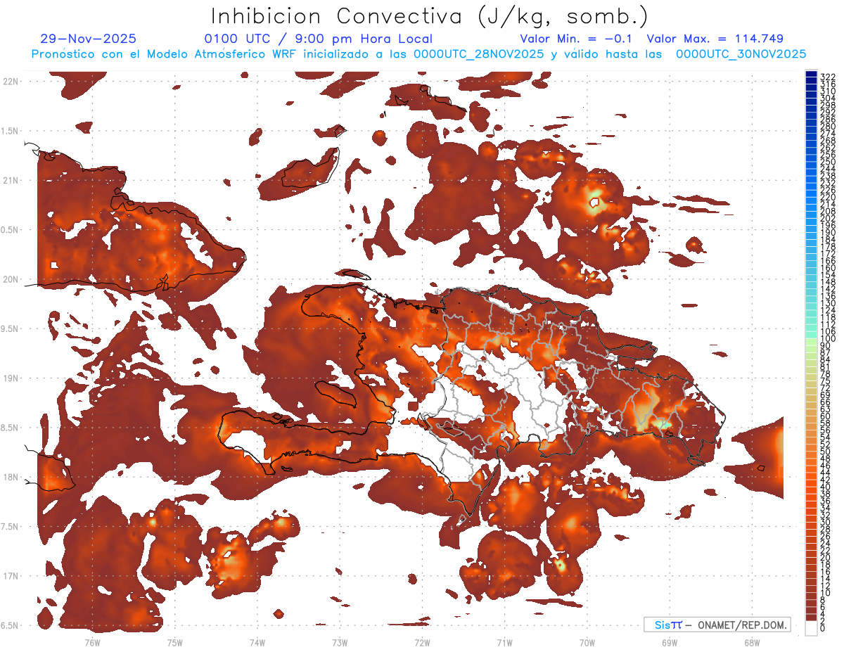Click the longitude axis label "72W"
844x652 pixels.
pos(422,642)
